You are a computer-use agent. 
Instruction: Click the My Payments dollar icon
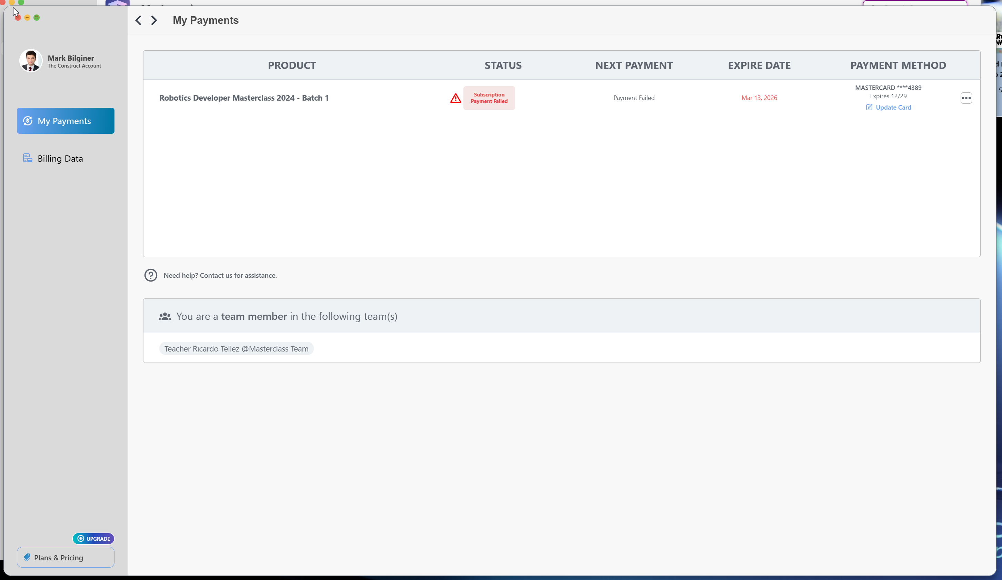pyautogui.click(x=28, y=121)
